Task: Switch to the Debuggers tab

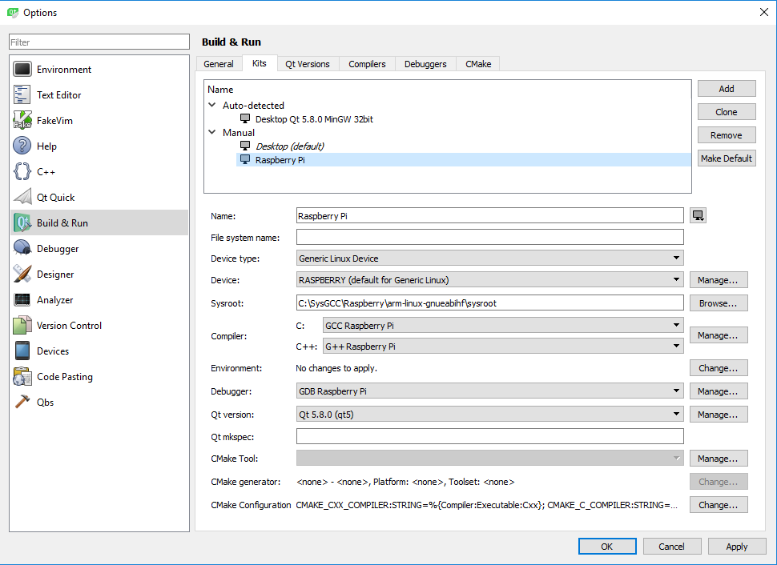Action: tap(425, 64)
